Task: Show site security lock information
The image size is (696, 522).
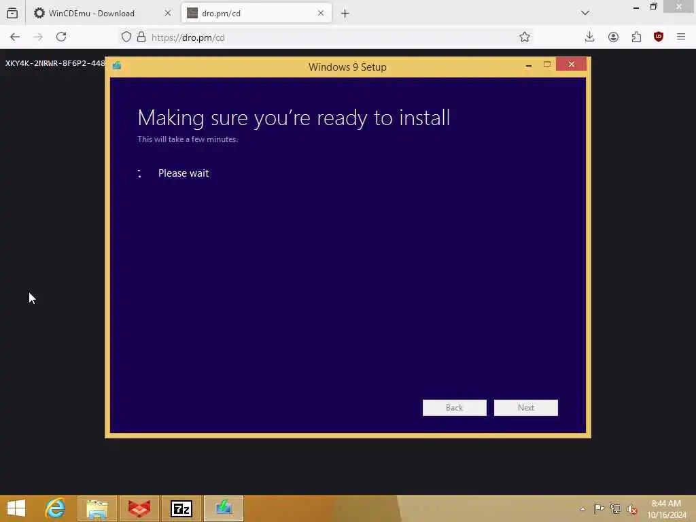Action: coord(141,37)
